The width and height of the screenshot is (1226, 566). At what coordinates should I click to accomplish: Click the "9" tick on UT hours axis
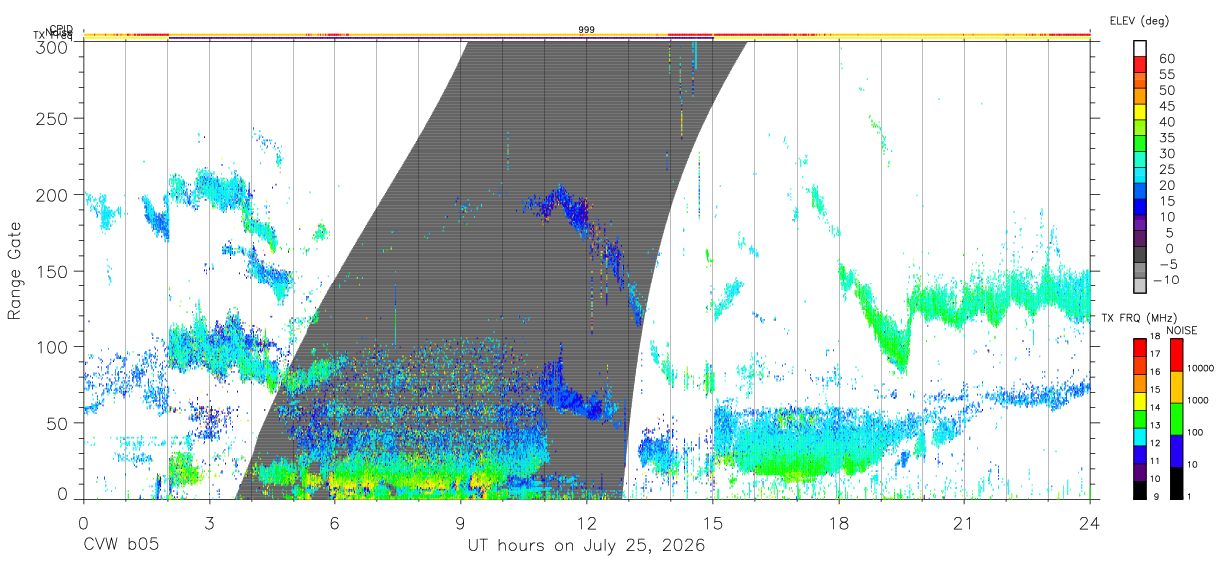pos(460,523)
